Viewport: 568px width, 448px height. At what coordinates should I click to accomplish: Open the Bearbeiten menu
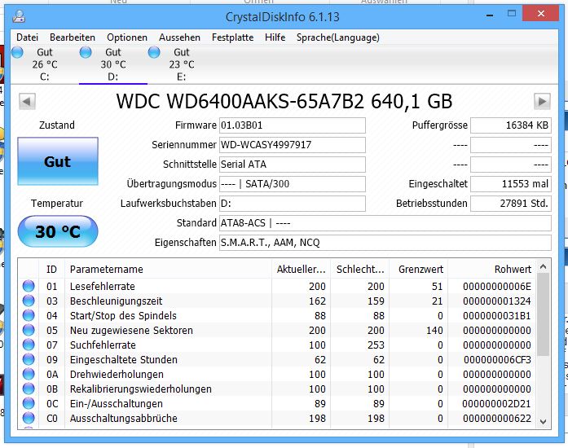[73, 37]
